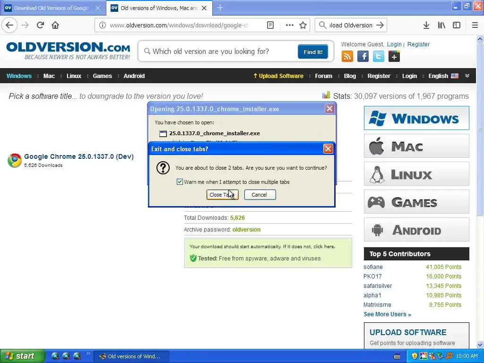Click the forward navigation arrow
484x363 pixels.
(x=25, y=25)
